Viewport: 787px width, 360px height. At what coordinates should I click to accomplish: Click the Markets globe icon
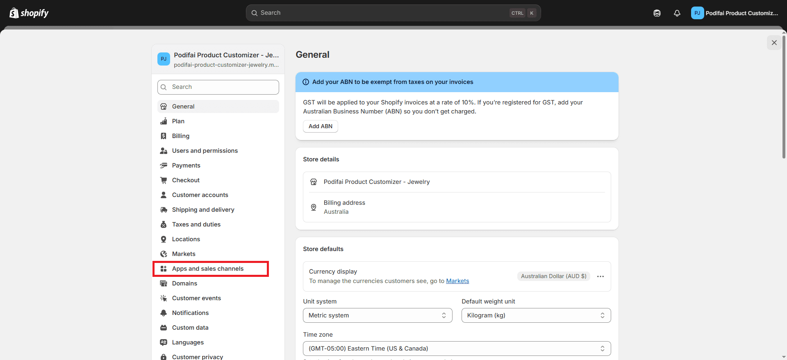[164, 254]
